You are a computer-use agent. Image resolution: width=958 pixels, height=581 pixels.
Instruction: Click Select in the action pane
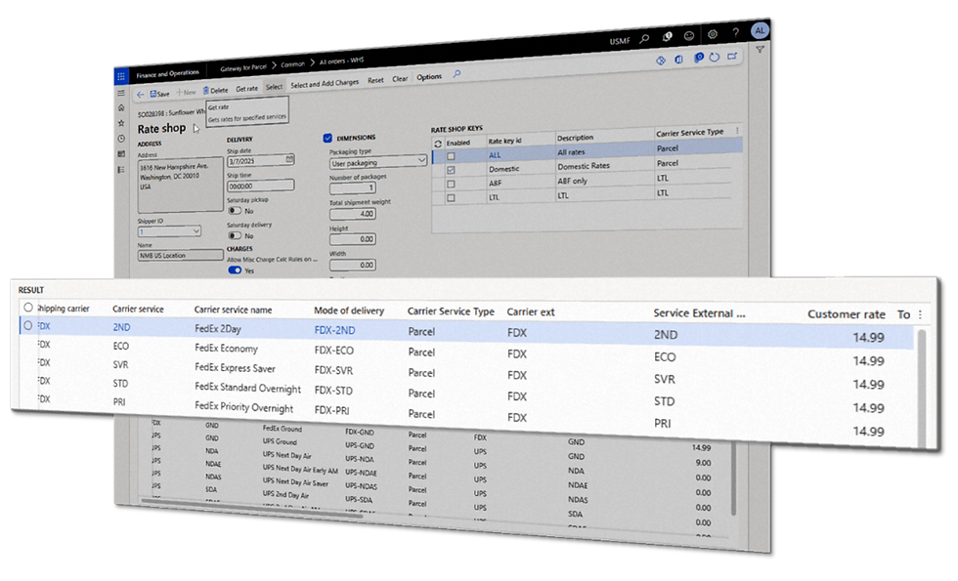point(275,87)
